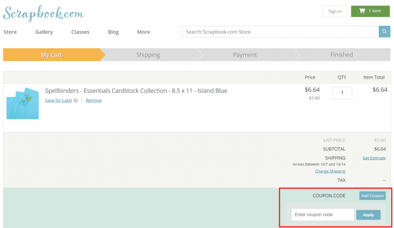This screenshot has width=394, height=228.
Task: Click the search magnifier icon button
Action: pyautogui.click(x=384, y=32)
